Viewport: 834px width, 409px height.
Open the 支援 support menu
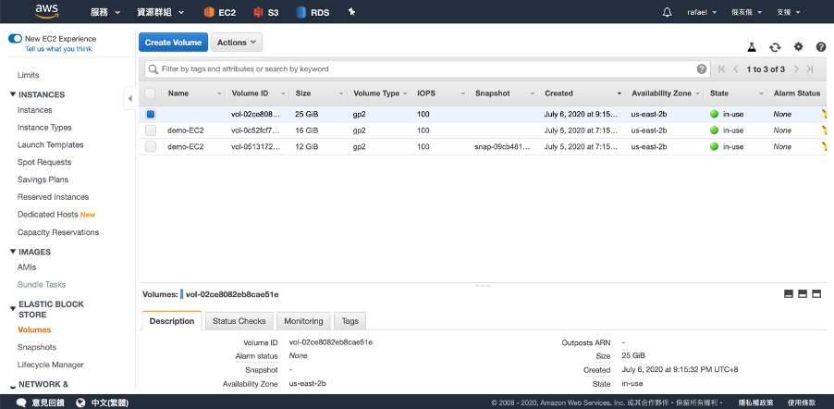(x=789, y=12)
